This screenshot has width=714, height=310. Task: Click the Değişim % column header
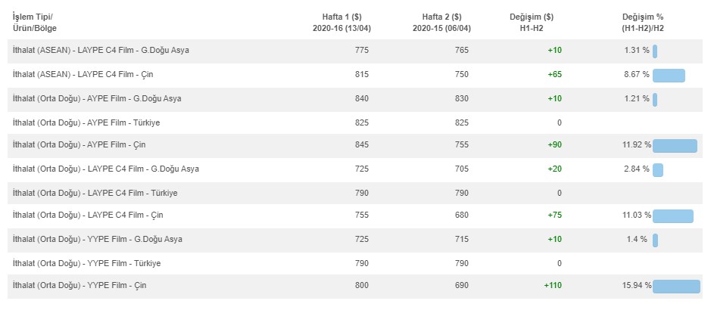pos(643,23)
